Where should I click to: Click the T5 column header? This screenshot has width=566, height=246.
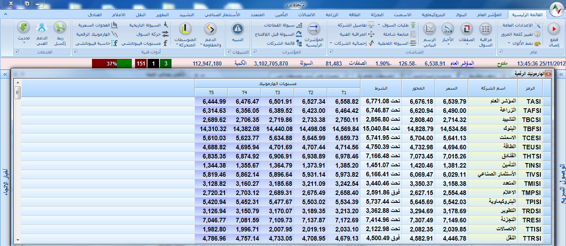(x=211, y=92)
